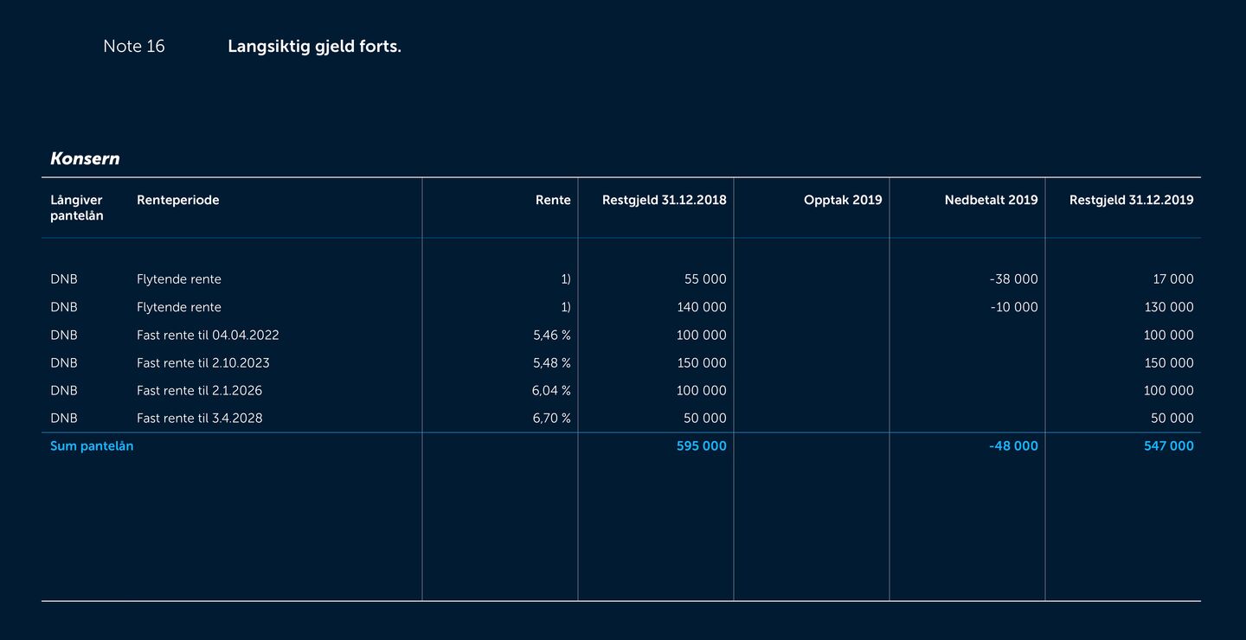Image resolution: width=1246 pixels, height=640 pixels.
Task: Click the "Fast rente til 3.4.2028" cell
Action: point(199,418)
